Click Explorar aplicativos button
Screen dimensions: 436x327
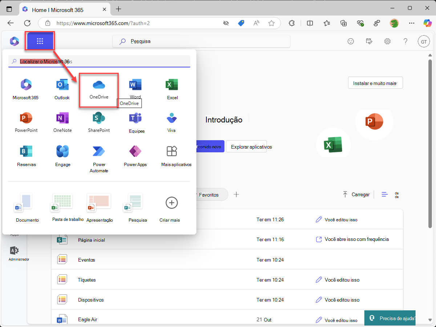[x=246, y=147]
